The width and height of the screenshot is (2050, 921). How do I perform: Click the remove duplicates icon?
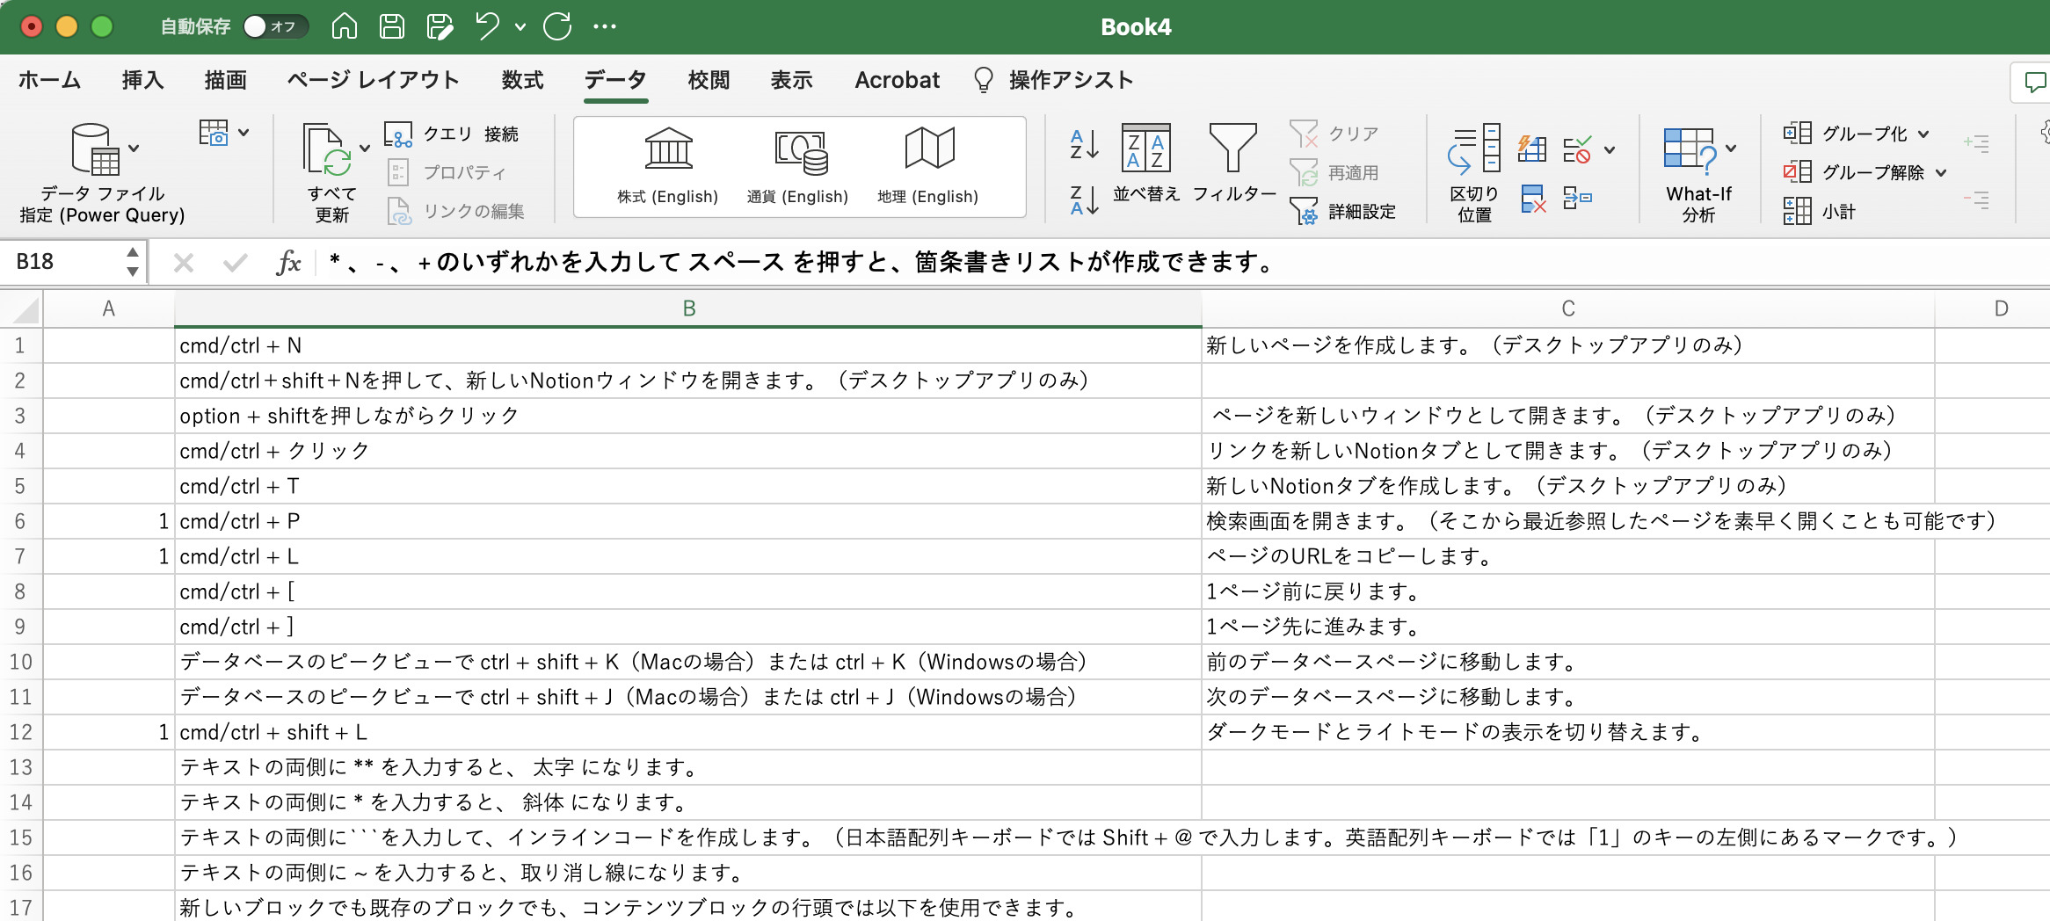(1533, 199)
